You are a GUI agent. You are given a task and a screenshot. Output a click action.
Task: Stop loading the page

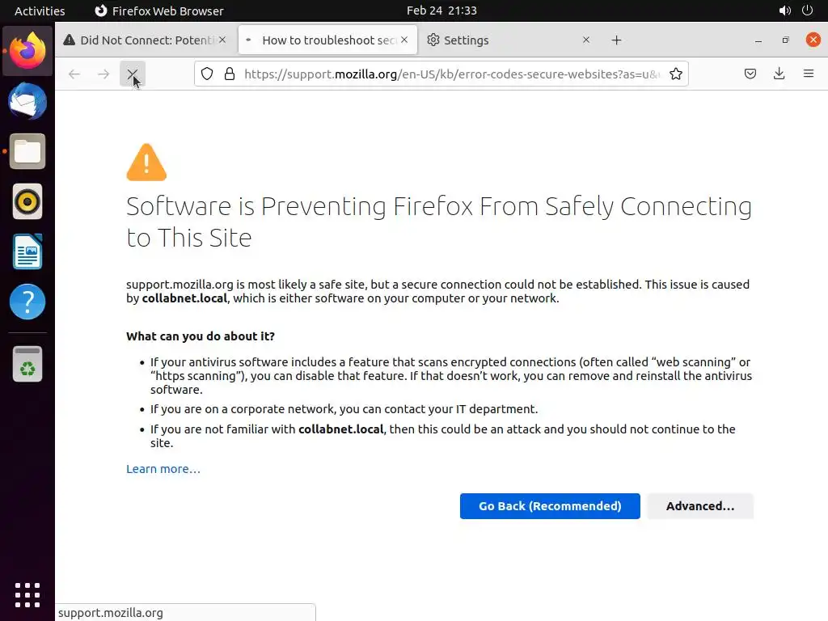pos(132,74)
